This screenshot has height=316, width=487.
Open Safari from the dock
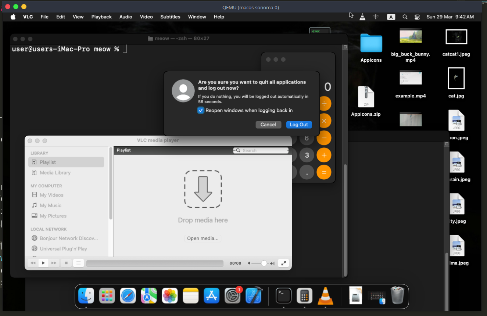tap(128, 296)
